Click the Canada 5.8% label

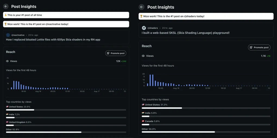[152, 121]
